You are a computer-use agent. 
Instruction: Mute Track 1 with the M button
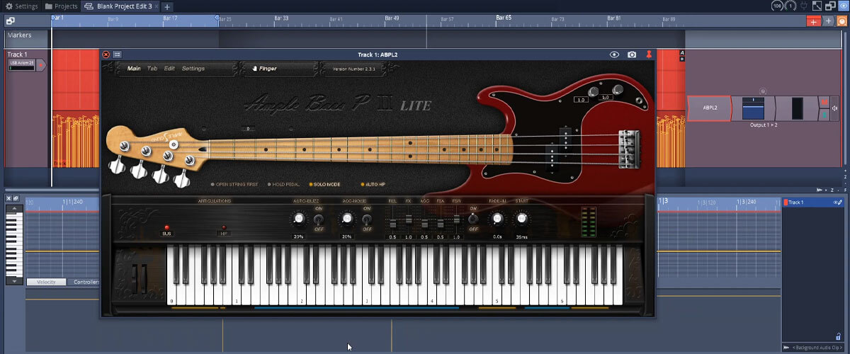pos(824,102)
